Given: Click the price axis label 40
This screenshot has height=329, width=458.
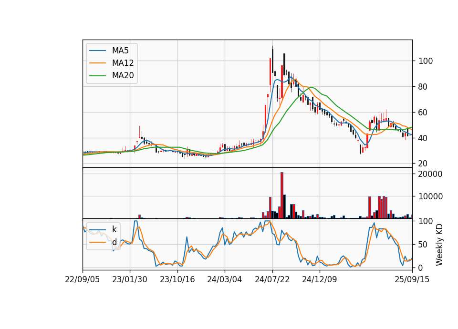Looking at the screenshot, I should (x=423, y=138).
